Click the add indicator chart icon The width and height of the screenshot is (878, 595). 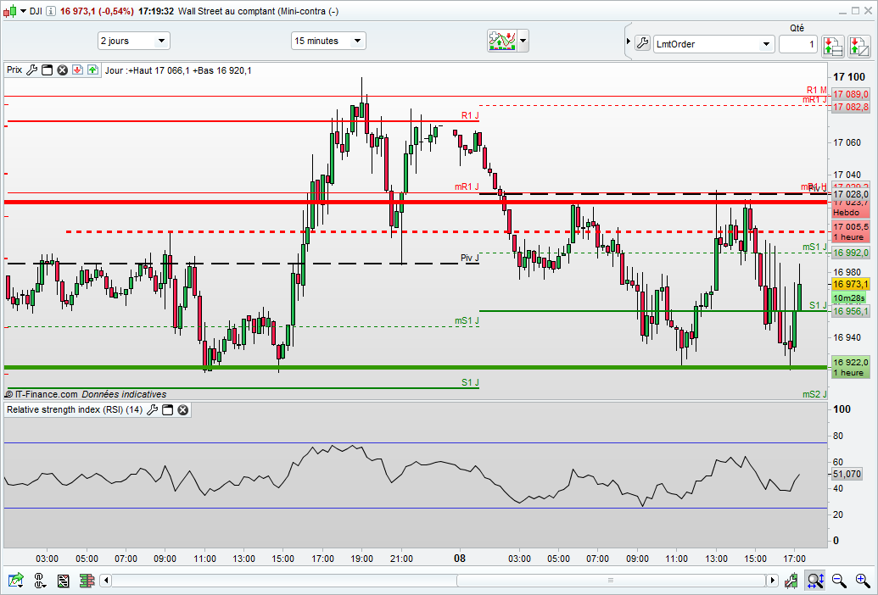pyautogui.click(x=502, y=41)
